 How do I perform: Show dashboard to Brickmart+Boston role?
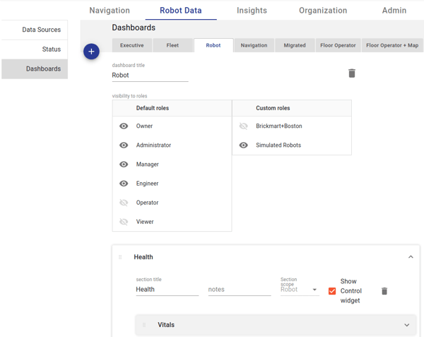pyautogui.click(x=243, y=126)
